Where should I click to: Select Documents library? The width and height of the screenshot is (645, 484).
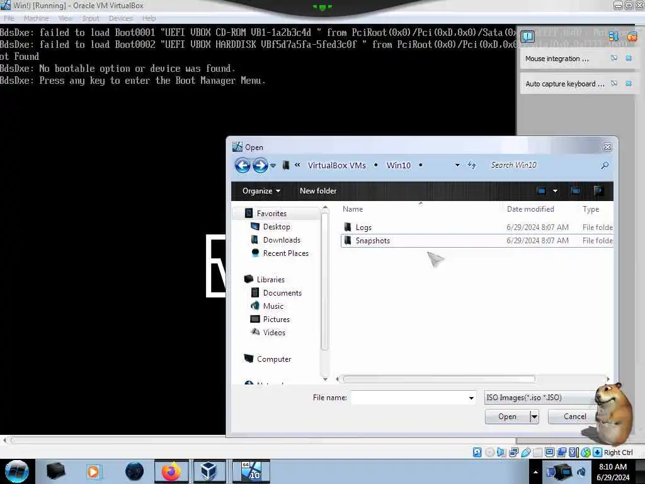point(282,292)
